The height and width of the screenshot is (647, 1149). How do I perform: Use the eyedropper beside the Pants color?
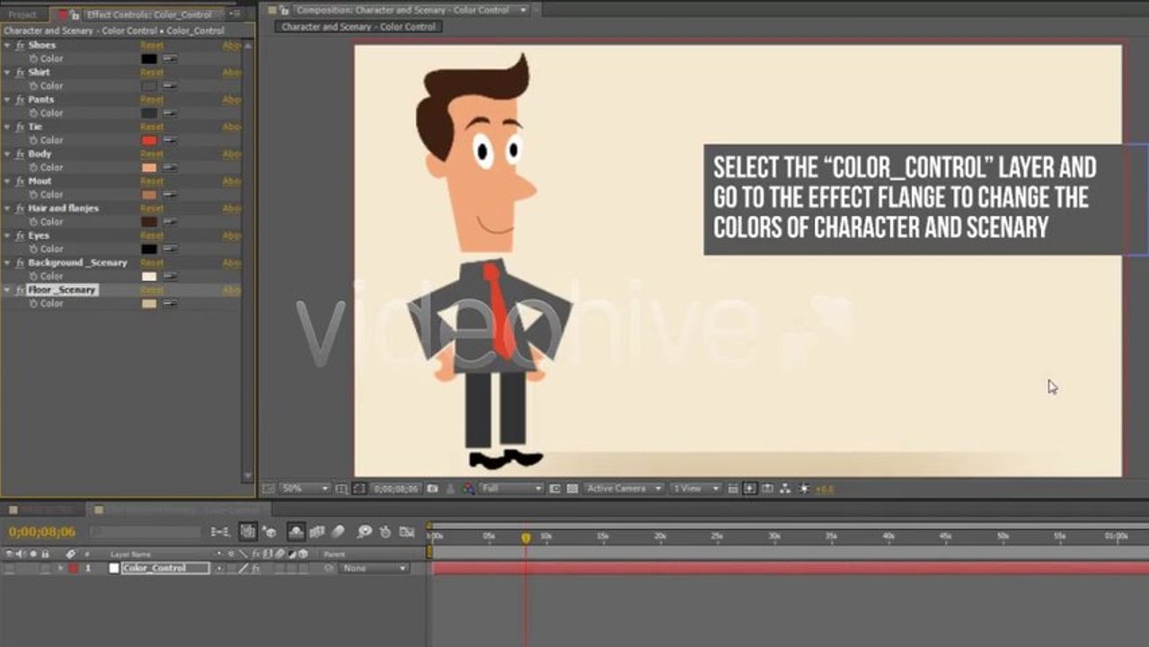point(170,113)
